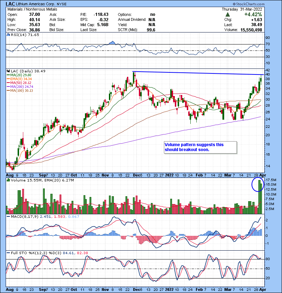Click the MA(50) 28.12 legend entry
Image resolution: width=282 pixels, height=293 pixels.
pos(19,83)
